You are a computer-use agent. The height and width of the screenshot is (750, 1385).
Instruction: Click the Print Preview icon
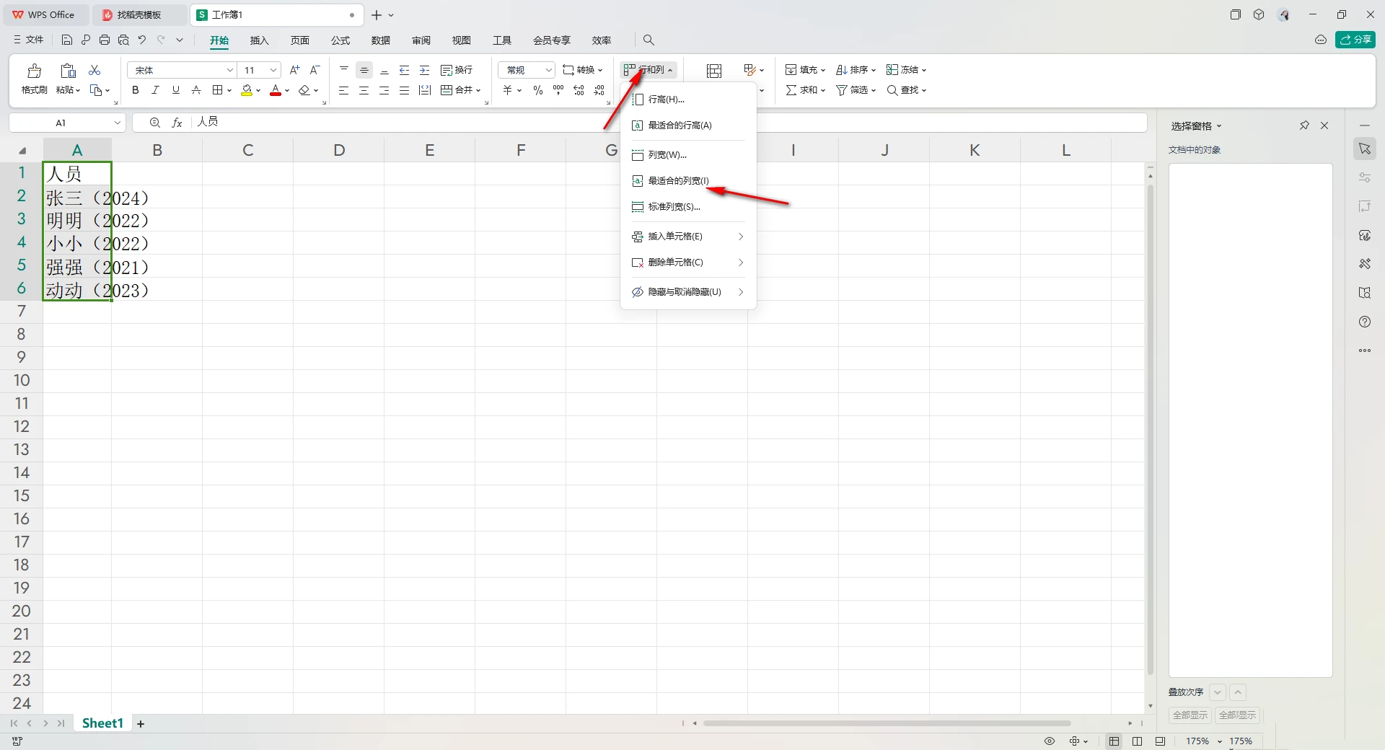coord(123,40)
